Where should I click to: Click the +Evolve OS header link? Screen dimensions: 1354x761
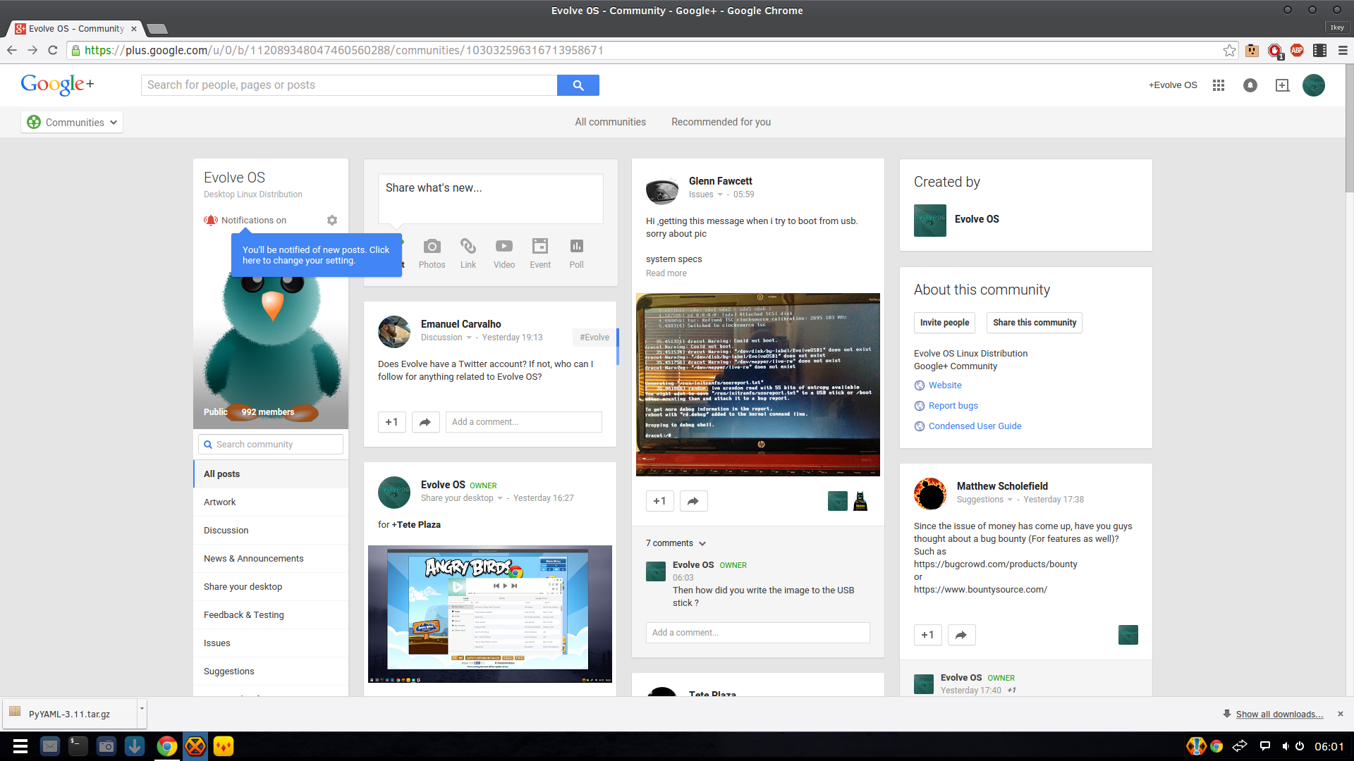point(1173,85)
